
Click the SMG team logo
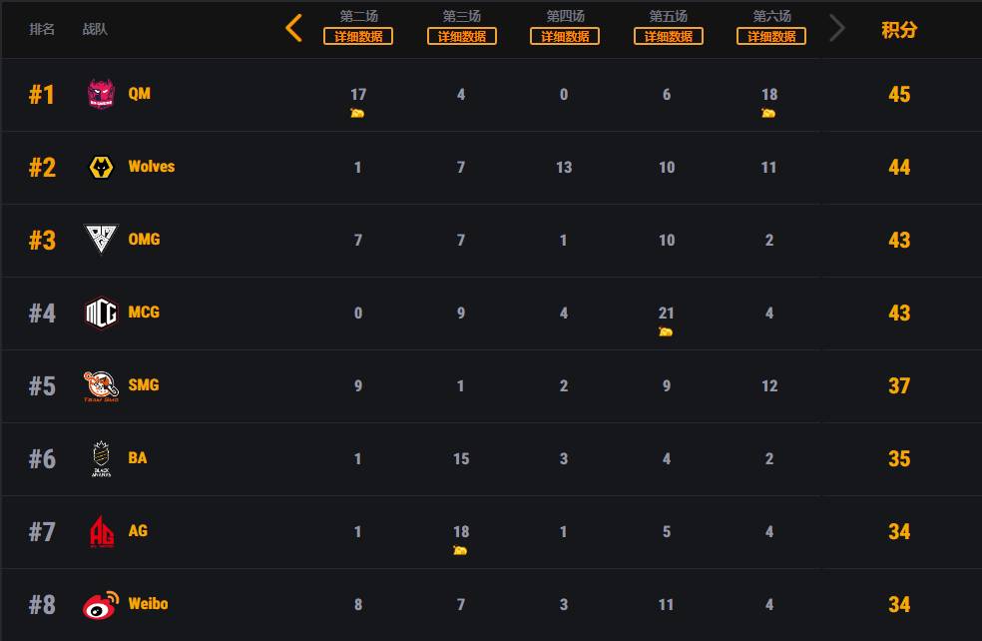point(101,386)
